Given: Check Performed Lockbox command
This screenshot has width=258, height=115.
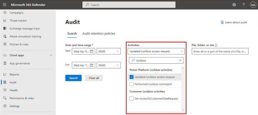Looking at the screenshot, I should (x=132, y=84).
